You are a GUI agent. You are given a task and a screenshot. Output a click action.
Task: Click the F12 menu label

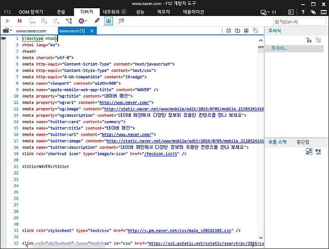coord(7,12)
